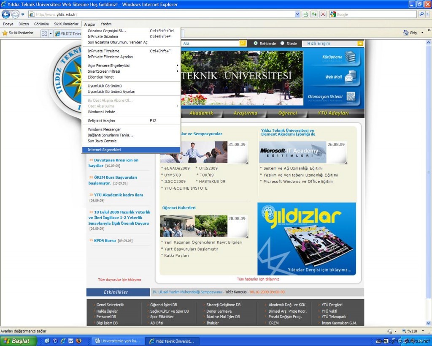This screenshot has width=432, height=346.
Task: Expand the Hızlı Erişim dropdown
Action: (360, 44)
